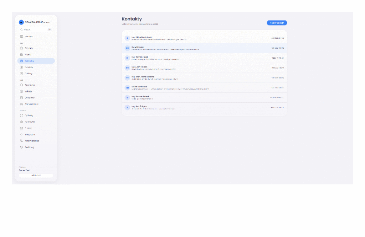This screenshot has width=365, height=237.
Task: Open the Mgr. Jan contact row
Action: tap(204, 68)
